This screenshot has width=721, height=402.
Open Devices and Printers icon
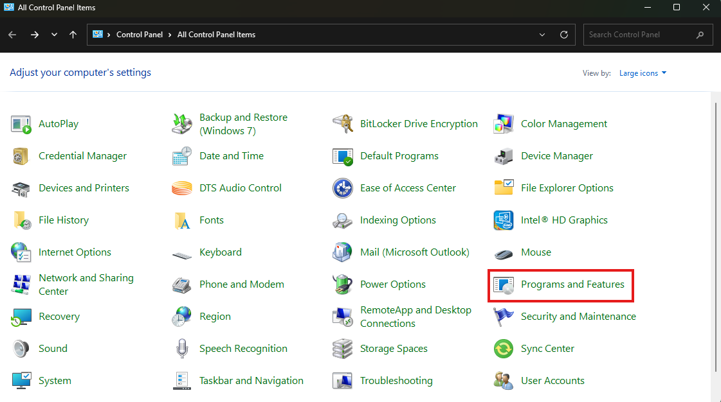tap(21, 188)
